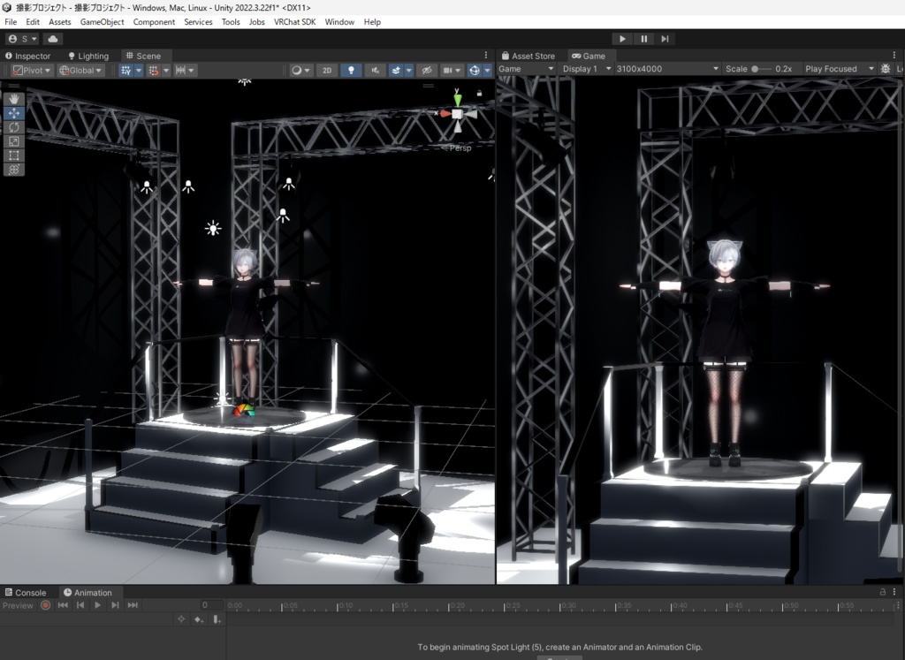Open the Component menu
This screenshot has height=660, width=905.
(154, 22)
